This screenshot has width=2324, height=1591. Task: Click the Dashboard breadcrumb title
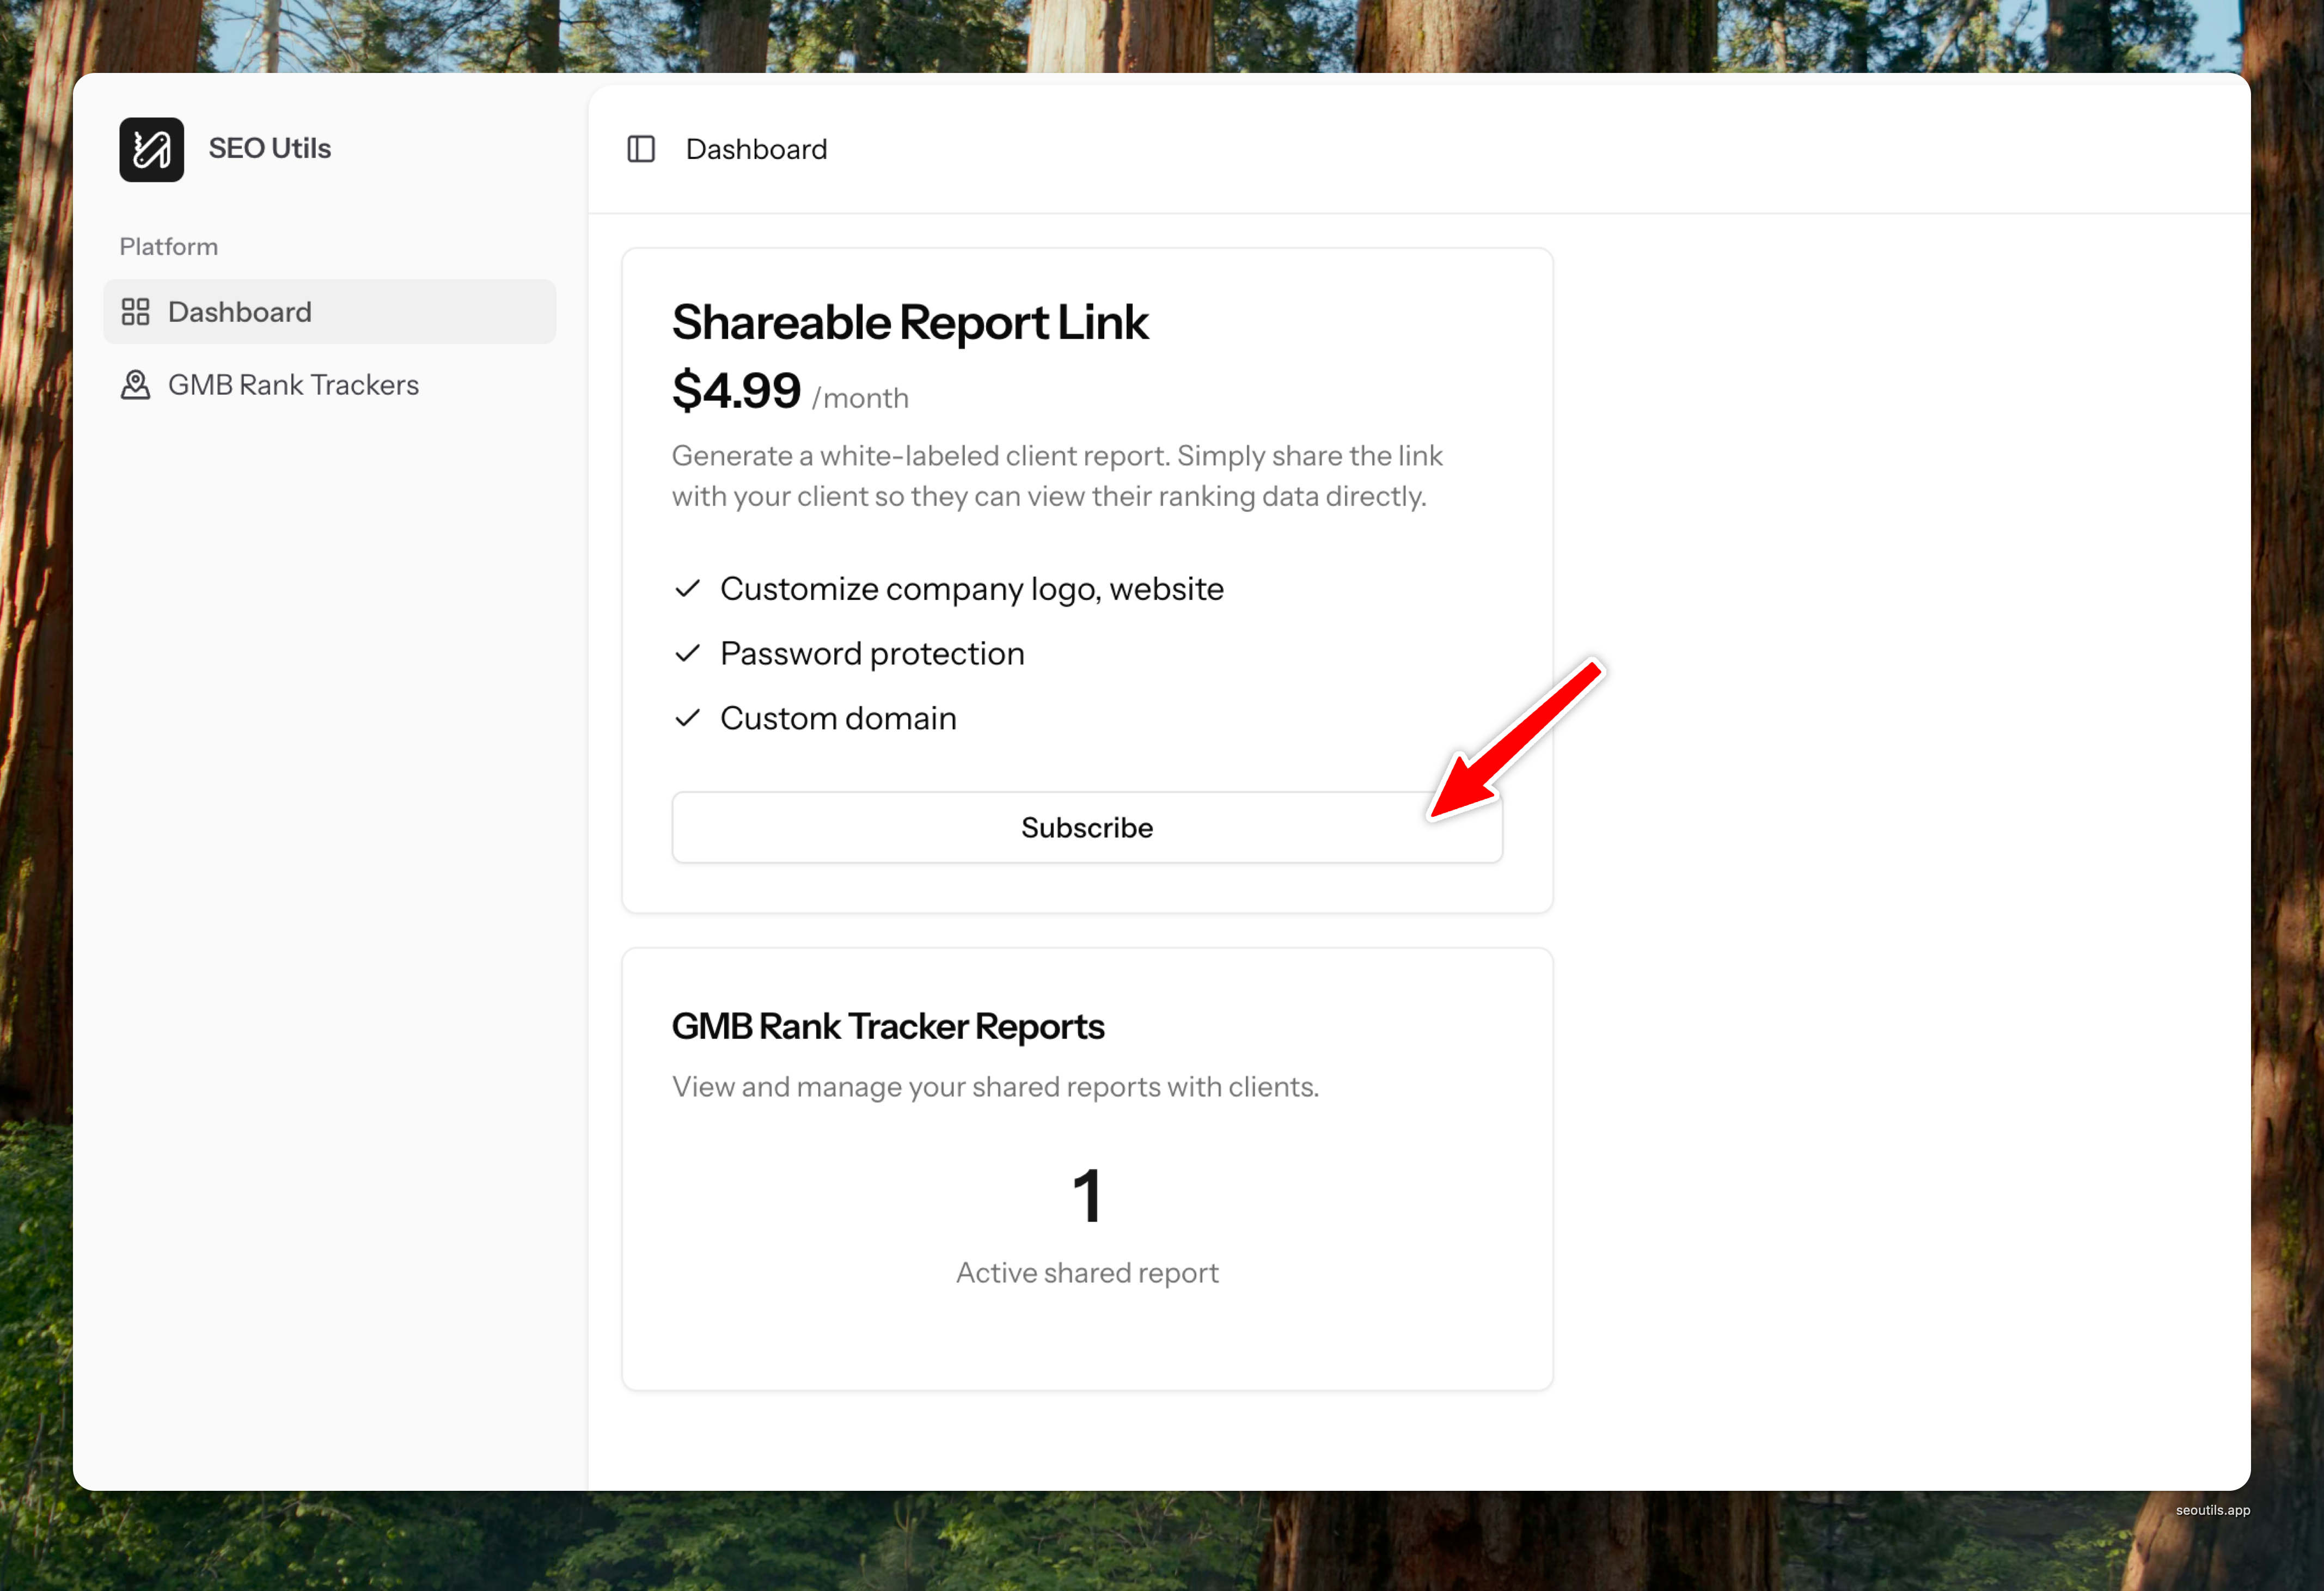[756, 149]
